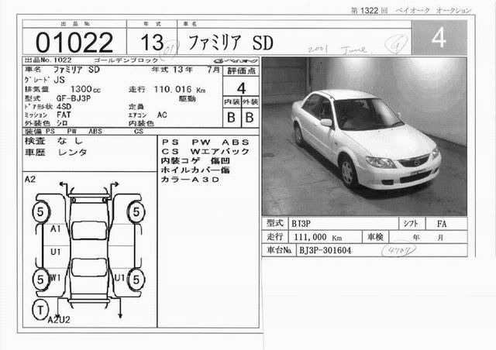Screen dimensions: 496x350
Task: Open the white sedan photo
Action: (x=364, y=136)
